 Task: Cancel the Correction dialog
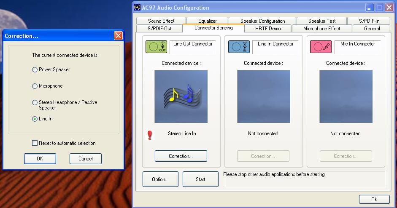click(86, 159)
